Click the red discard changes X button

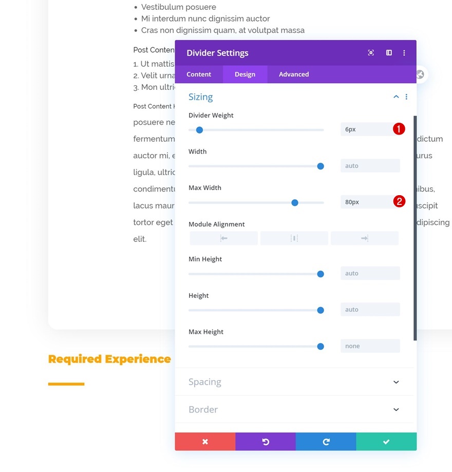[205, 442]
